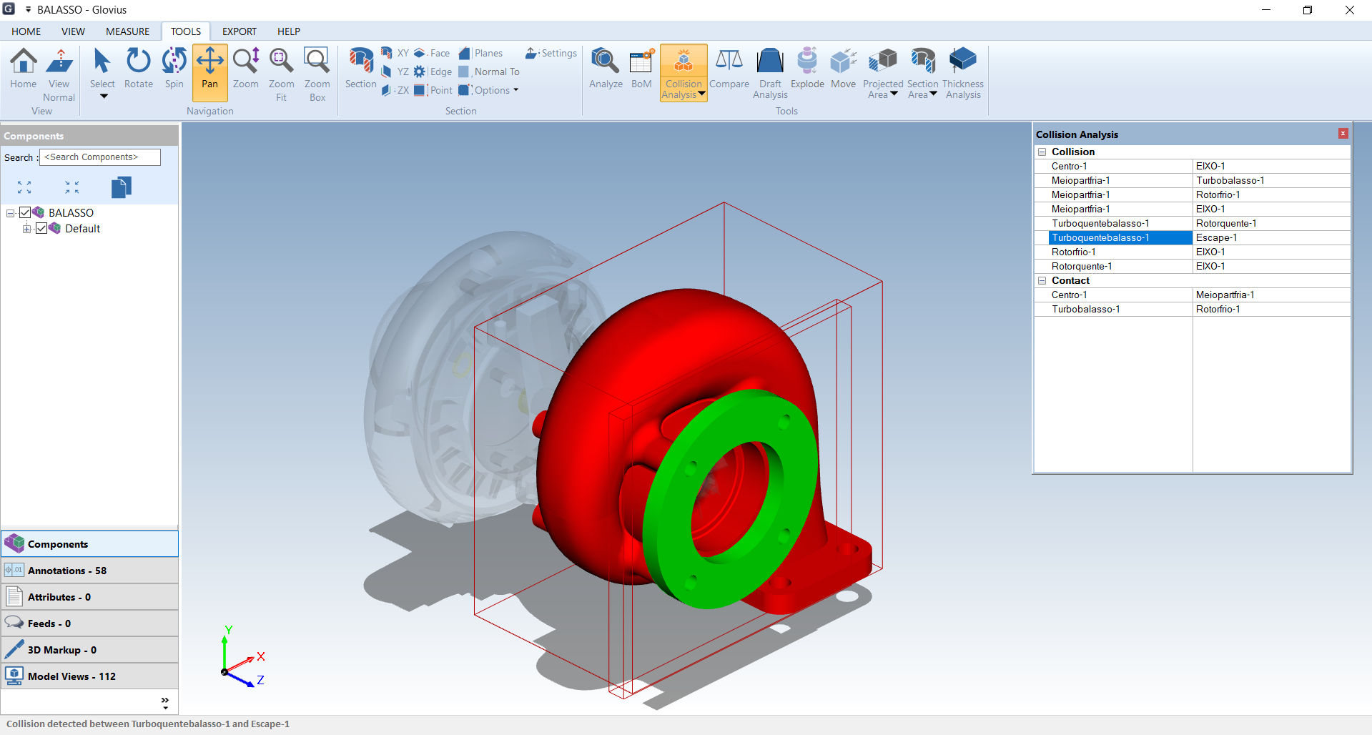
Task: Expand the Default tree node
Action: click(x=26, y=228)
